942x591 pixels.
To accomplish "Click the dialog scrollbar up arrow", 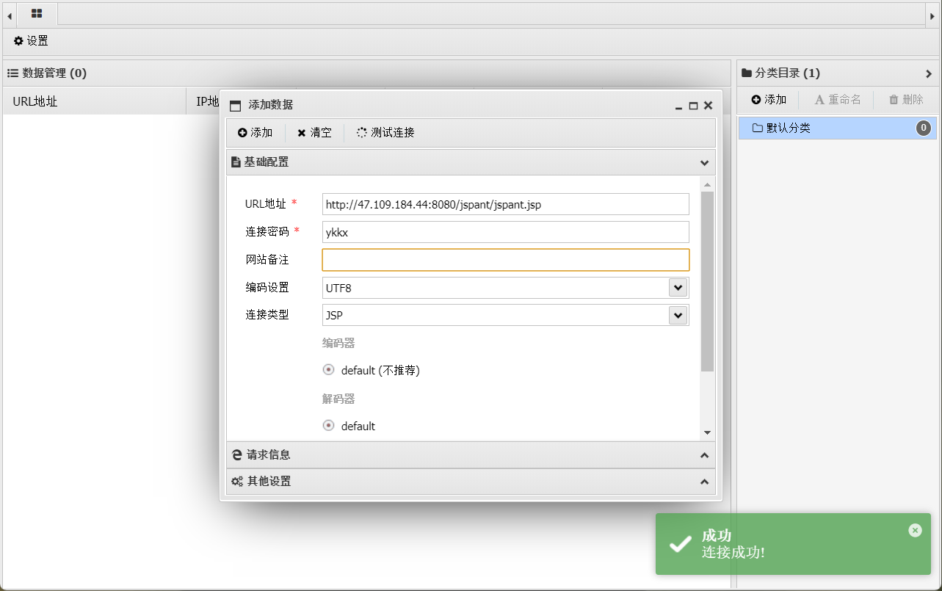I will click(x=707, y=185).
